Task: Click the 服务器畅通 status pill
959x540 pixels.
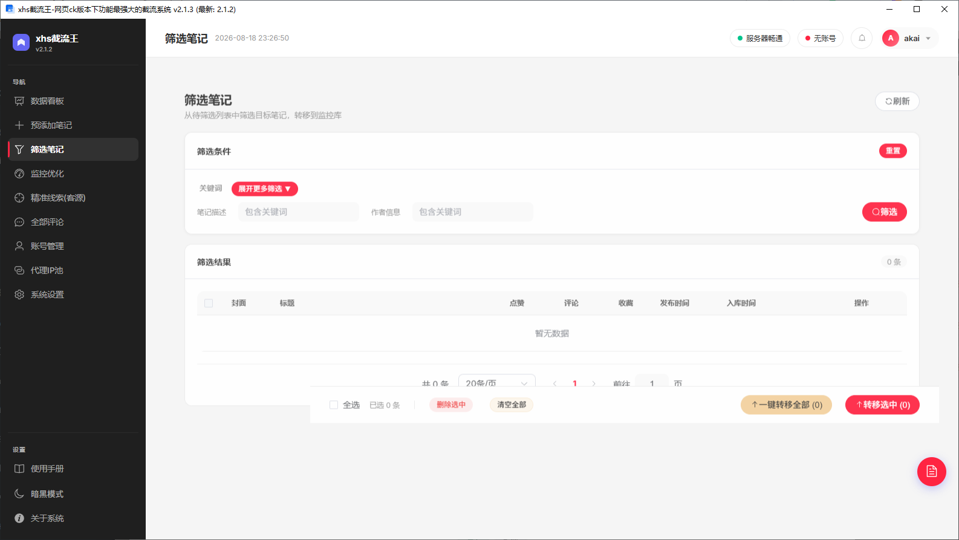Action: 760,38
